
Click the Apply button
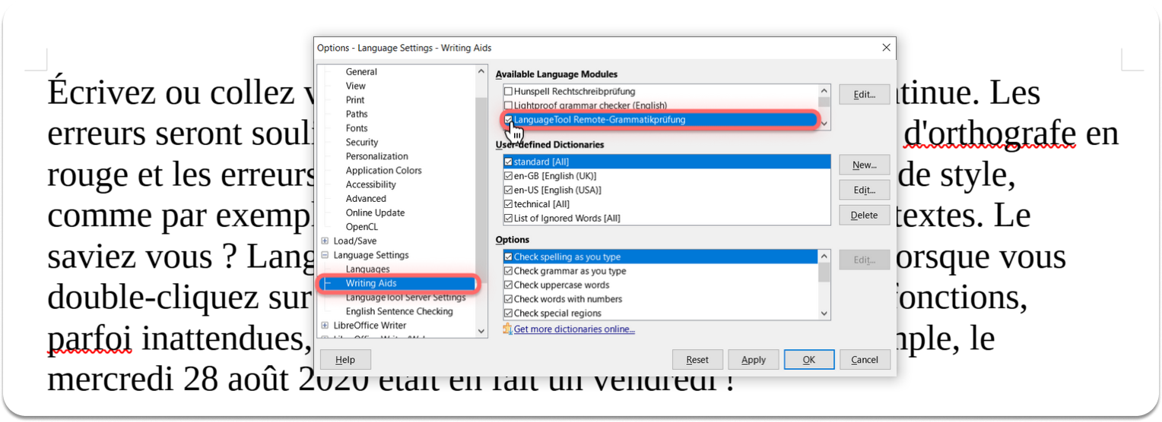click(x=753, y=360)
